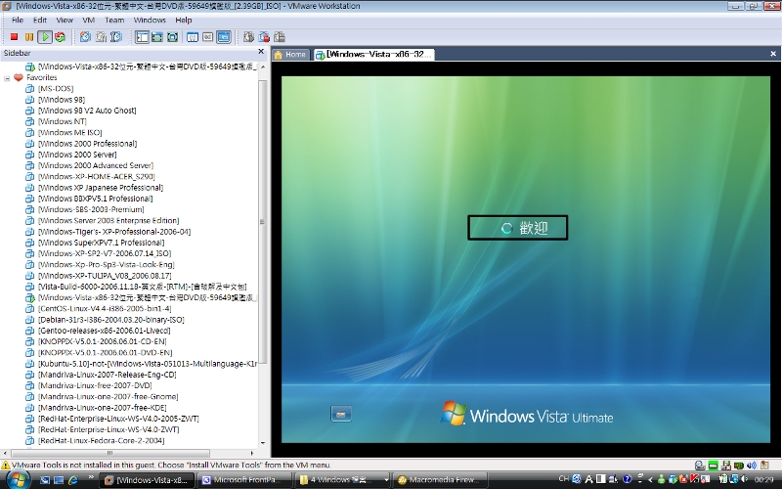Enter Full Screen mode via toolbar icon
This screenshot has width=782, height=489.
coord(173,37)
